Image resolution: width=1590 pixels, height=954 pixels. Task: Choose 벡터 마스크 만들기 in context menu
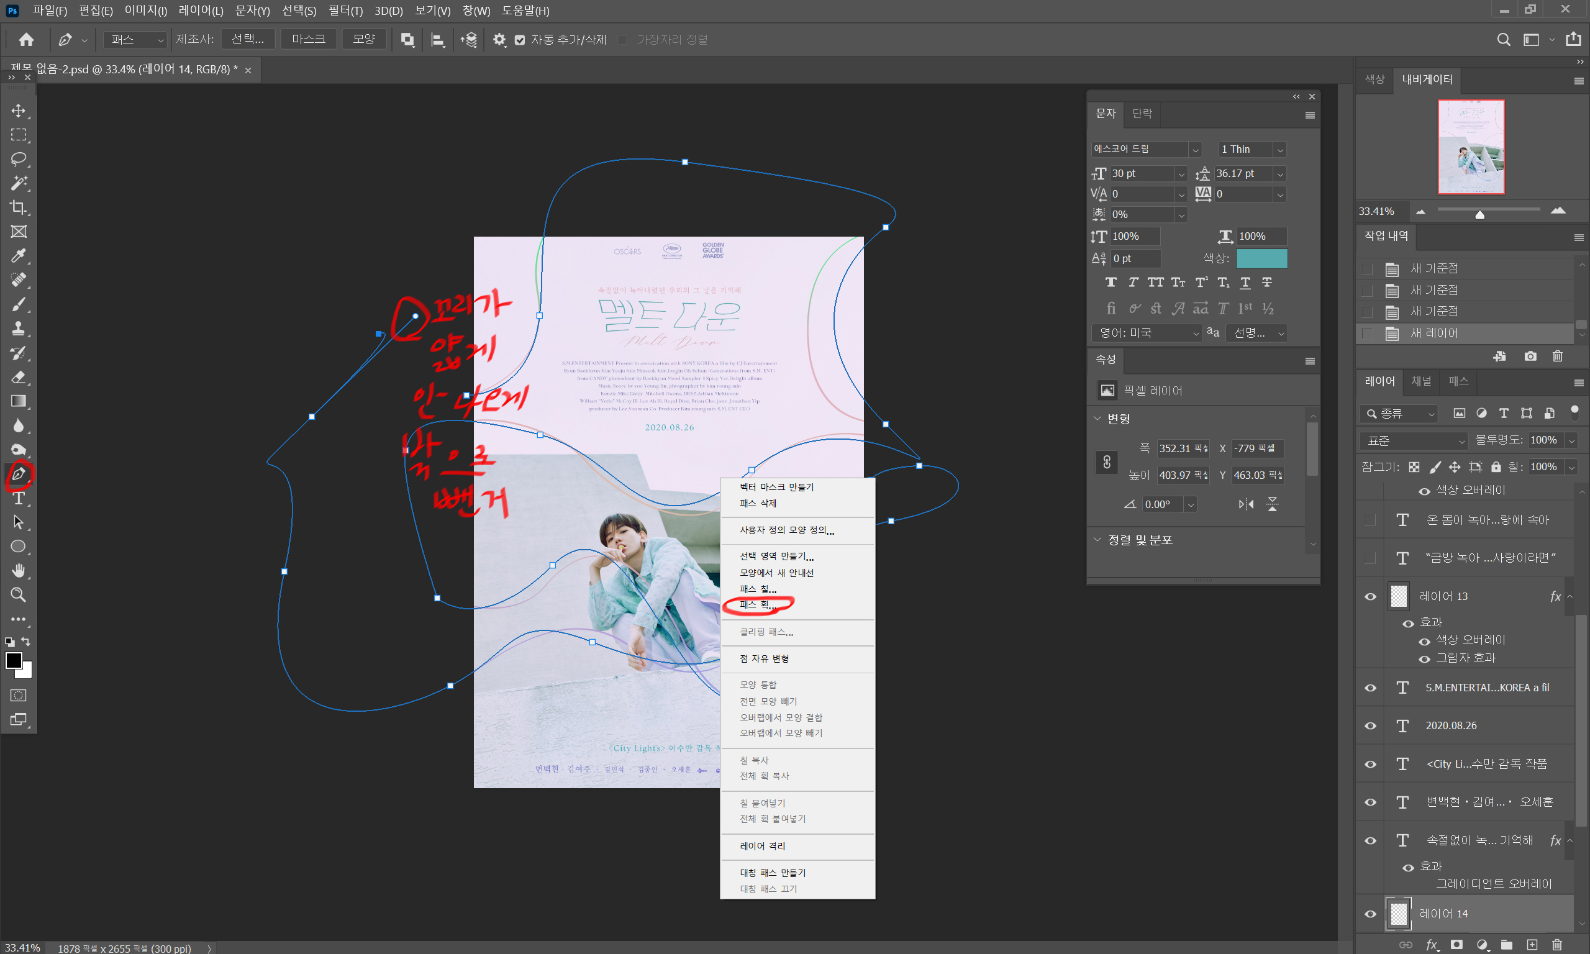776,488
